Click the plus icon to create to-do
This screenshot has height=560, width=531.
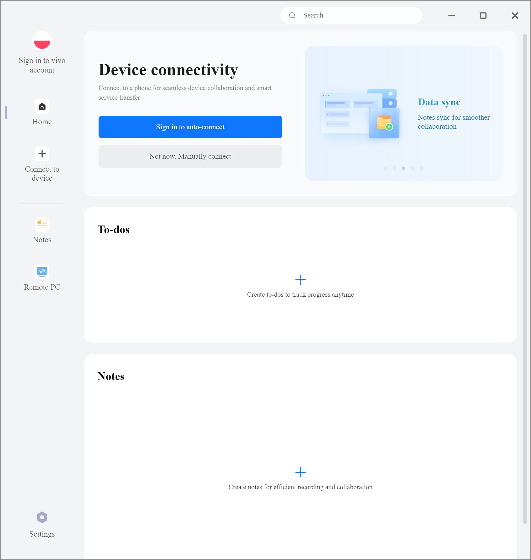tap(300, 280)
